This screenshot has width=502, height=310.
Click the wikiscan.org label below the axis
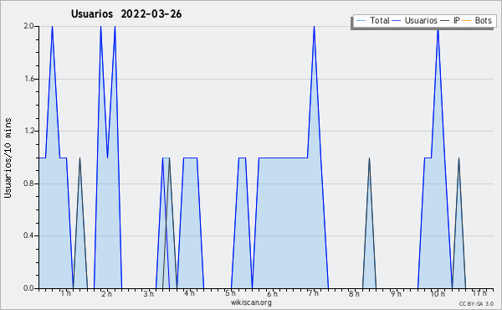coord(251,302)
